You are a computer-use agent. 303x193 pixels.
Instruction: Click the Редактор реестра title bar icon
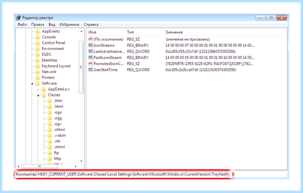[x=18, y=18]
